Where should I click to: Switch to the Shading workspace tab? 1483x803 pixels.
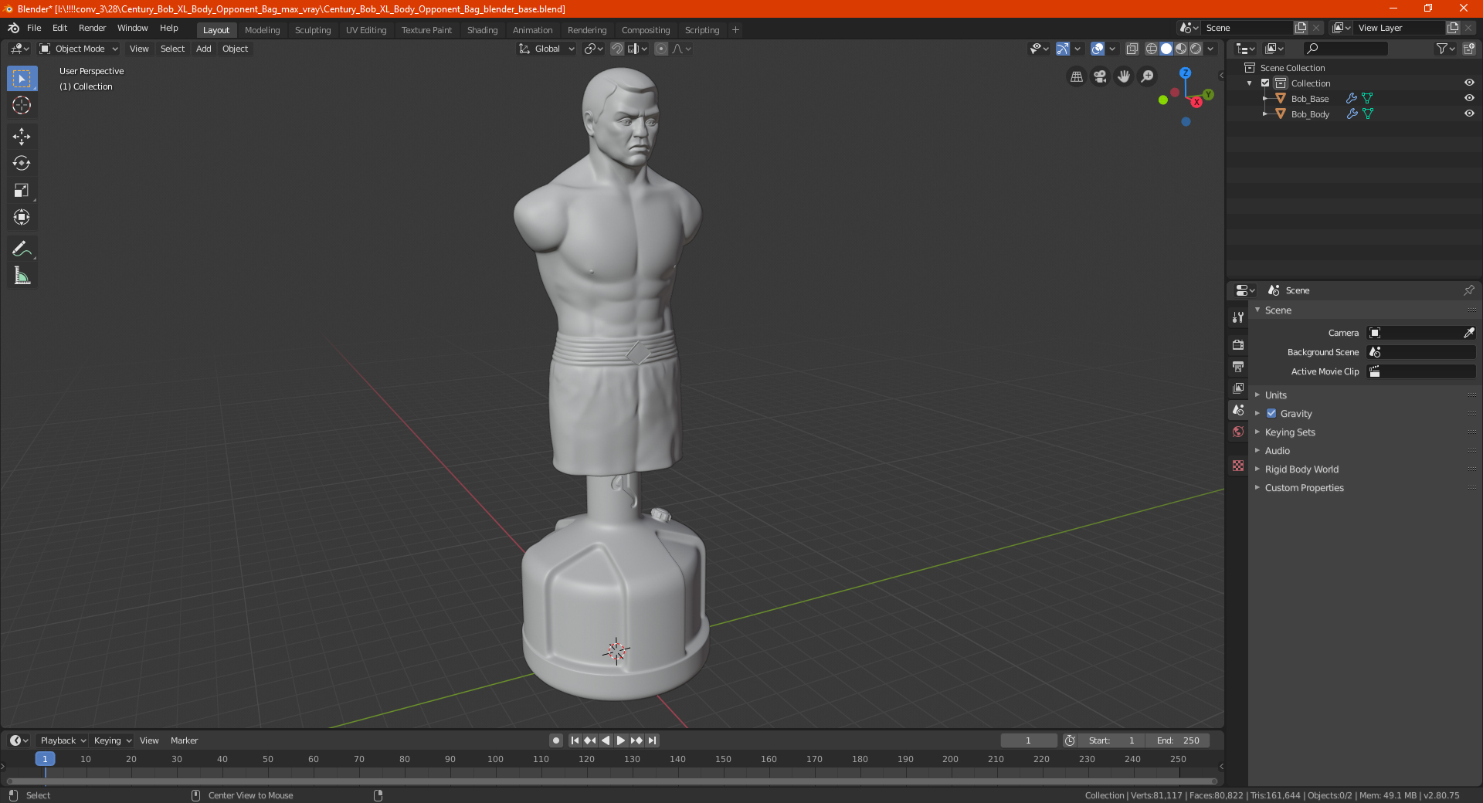tap(482, 30)
